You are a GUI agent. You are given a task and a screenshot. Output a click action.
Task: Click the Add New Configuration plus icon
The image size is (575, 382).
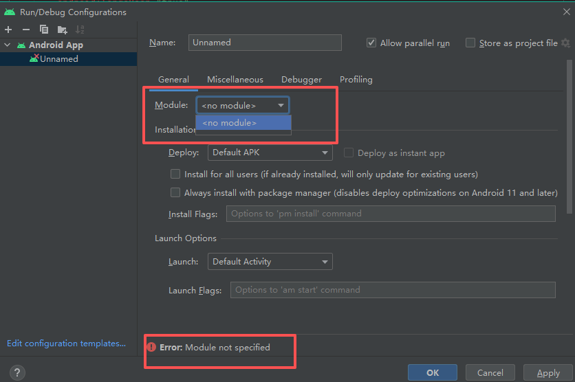8,29
